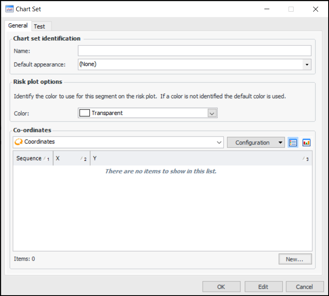Close the Chart Set window
This screenshot has width=329, height=296.
click(315, 9)
